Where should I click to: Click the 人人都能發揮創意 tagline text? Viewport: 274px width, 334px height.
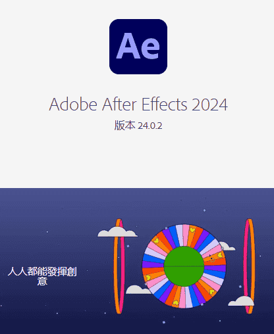(42, 276)
